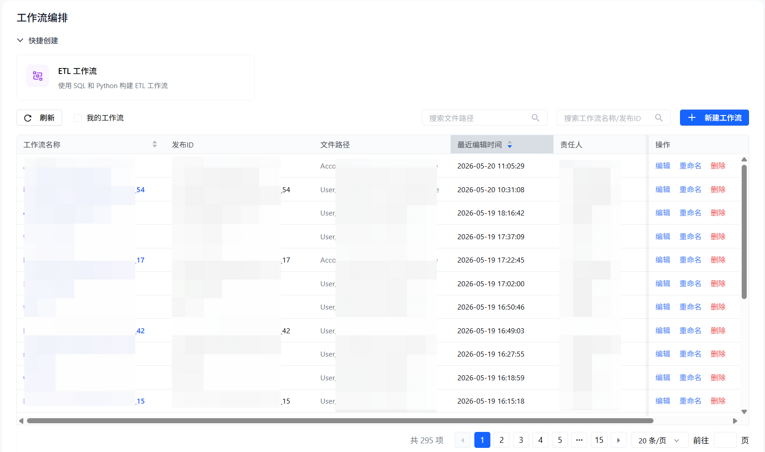Click the workflow name search magnifier icon
Viewport: 765px width, 452px height.
(659, 118)
